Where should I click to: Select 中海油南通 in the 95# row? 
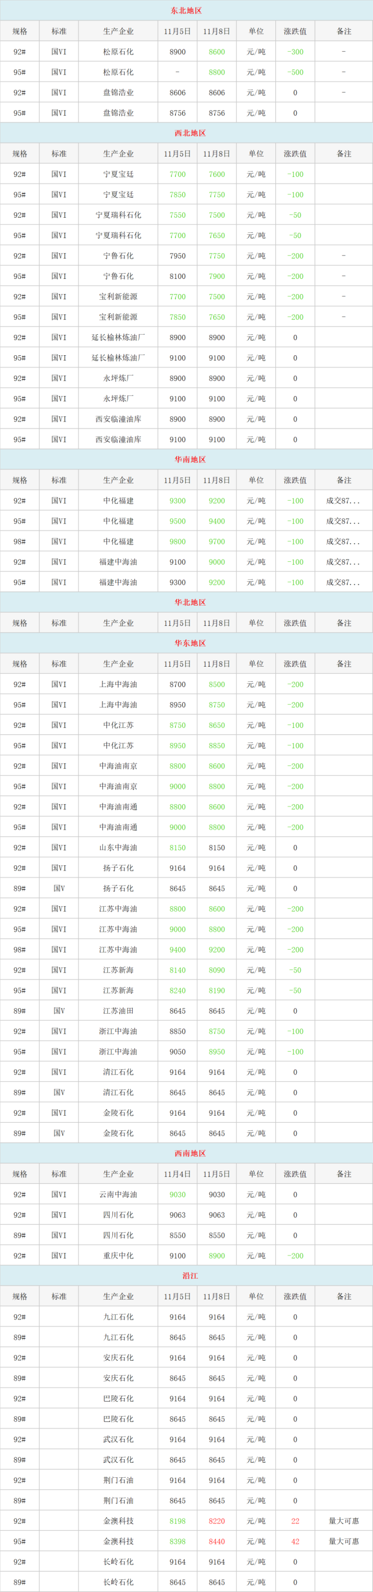(x=118, y=827)
